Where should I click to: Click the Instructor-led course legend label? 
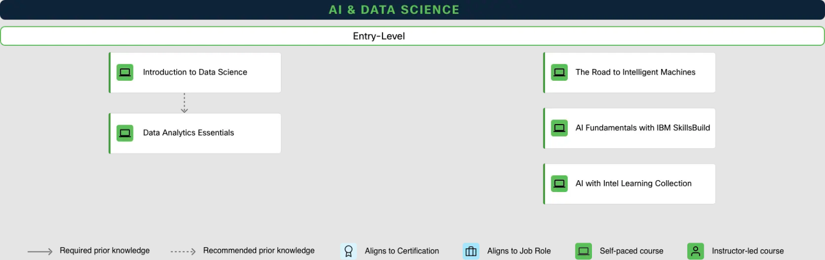(748, 251)
